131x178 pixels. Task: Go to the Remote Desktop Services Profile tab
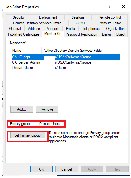tap(37, 23)
